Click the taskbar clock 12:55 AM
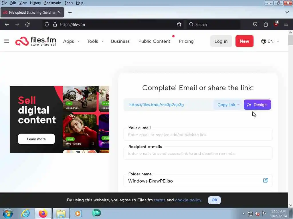Viewport: 293px width, 219px height. pos(278,211)
